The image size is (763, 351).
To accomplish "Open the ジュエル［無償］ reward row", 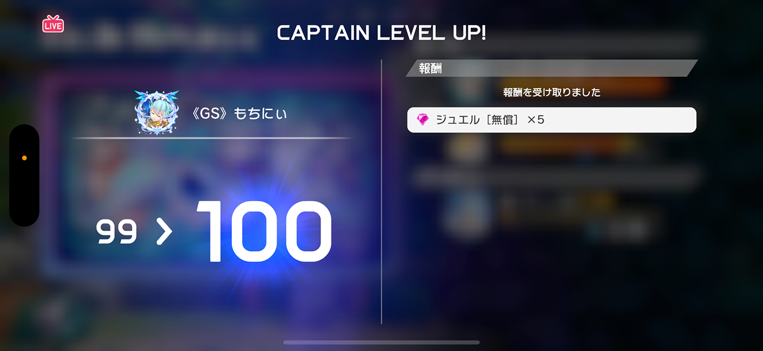I will pos(551,120).
